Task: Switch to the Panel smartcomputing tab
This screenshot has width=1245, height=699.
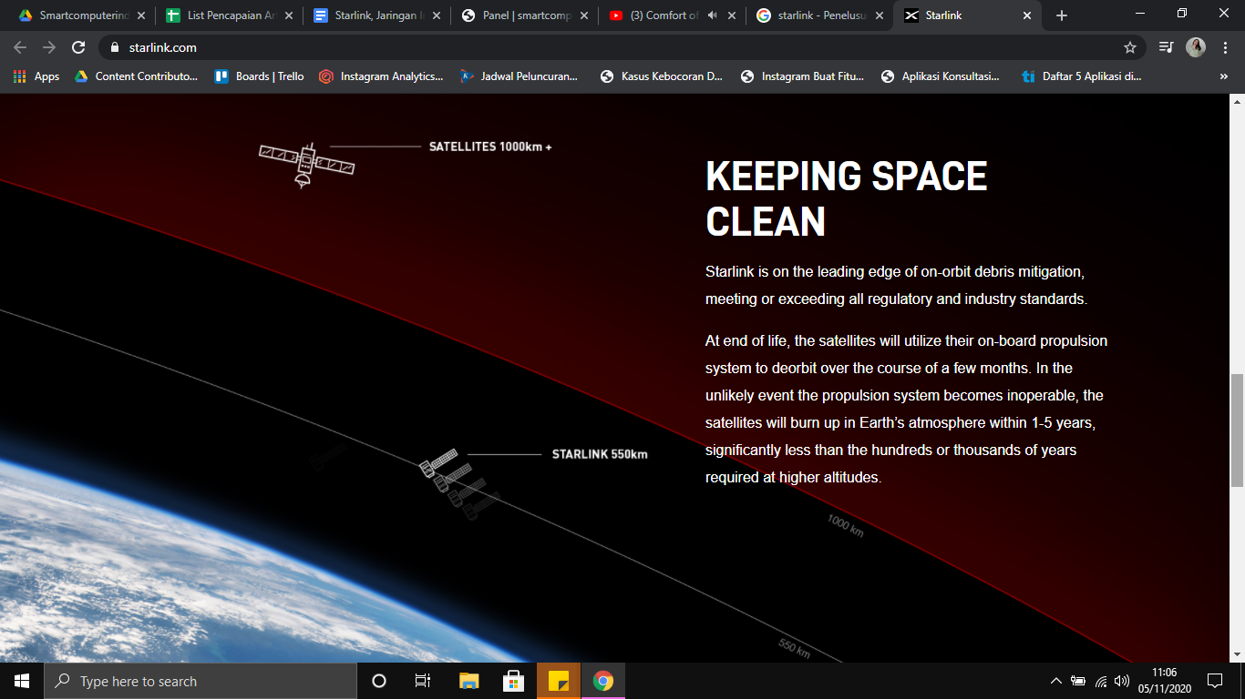Action: click(x=524, y=15)
